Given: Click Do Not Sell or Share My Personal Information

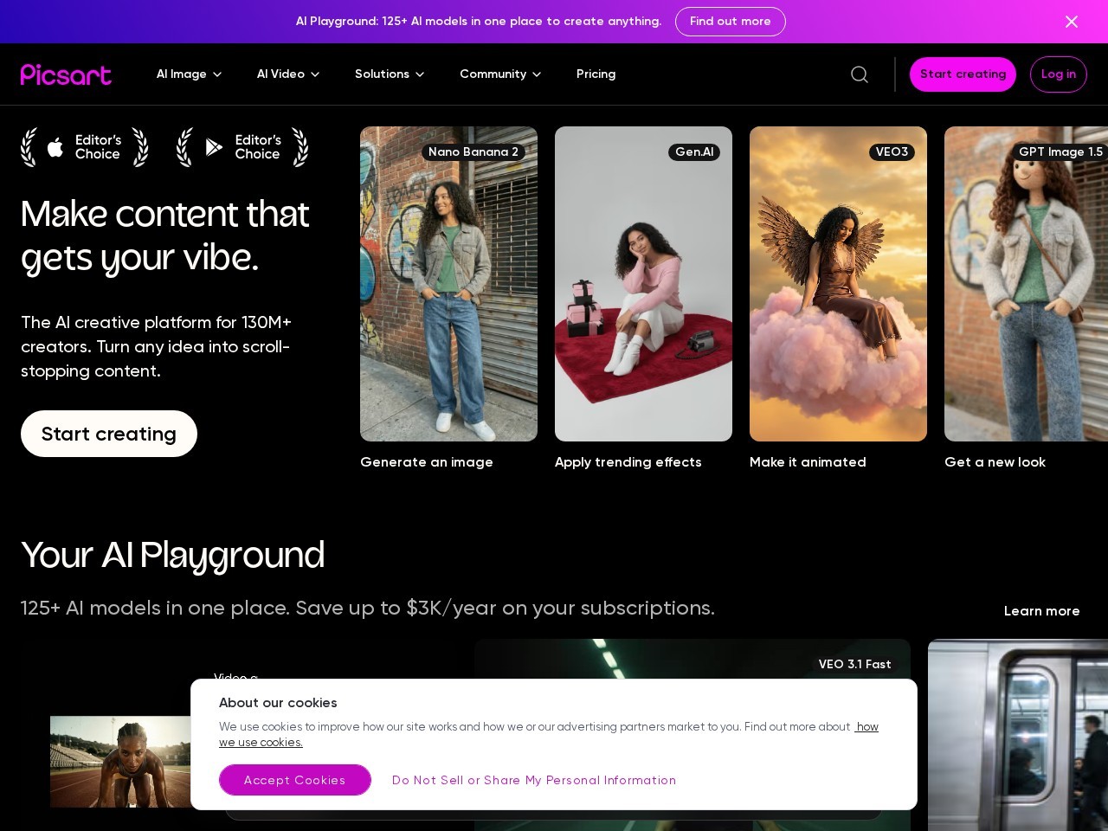Looking at the screenshot, I should click(533, 780).
